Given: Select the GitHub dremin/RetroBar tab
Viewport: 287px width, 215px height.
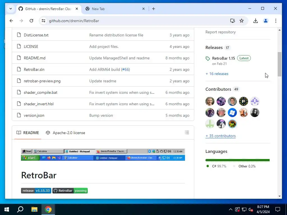Looking at the screenshot, I should tap(49, 9).
